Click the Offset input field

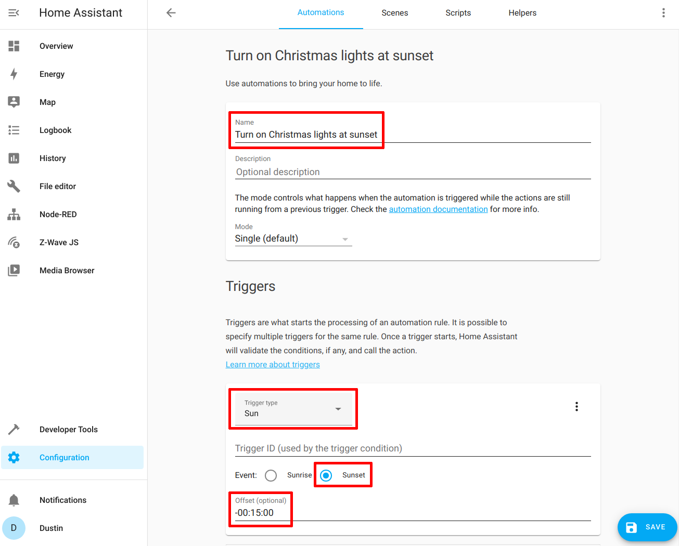click(x=413, y=513)
